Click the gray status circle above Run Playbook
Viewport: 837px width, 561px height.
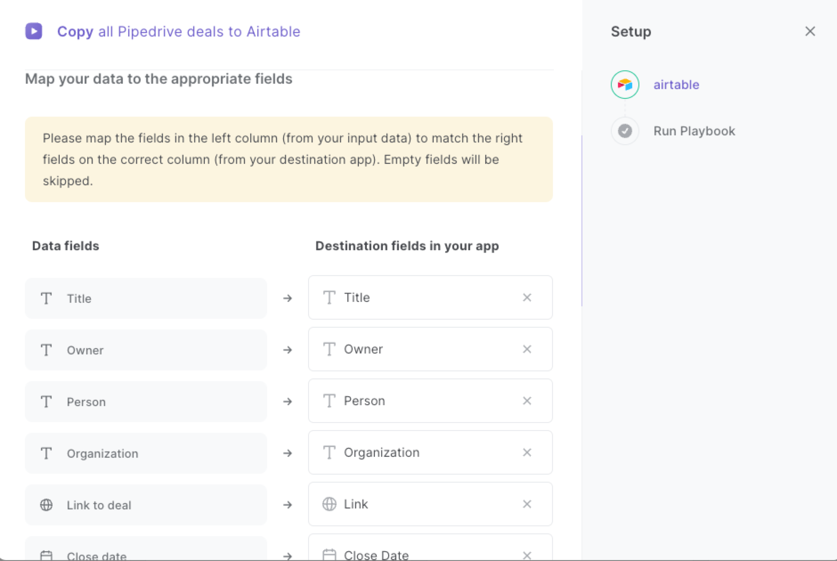[625, 131]
